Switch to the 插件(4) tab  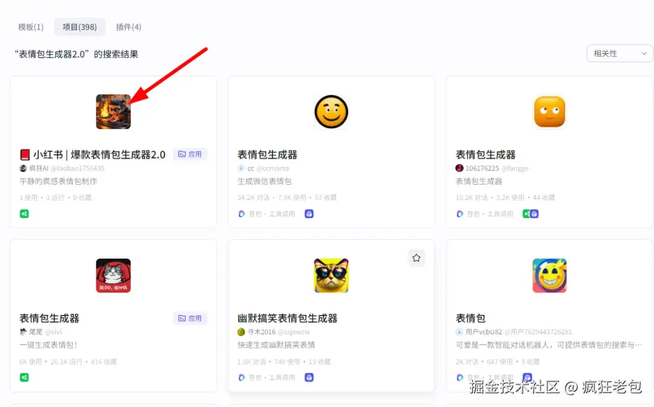(128, 27)
